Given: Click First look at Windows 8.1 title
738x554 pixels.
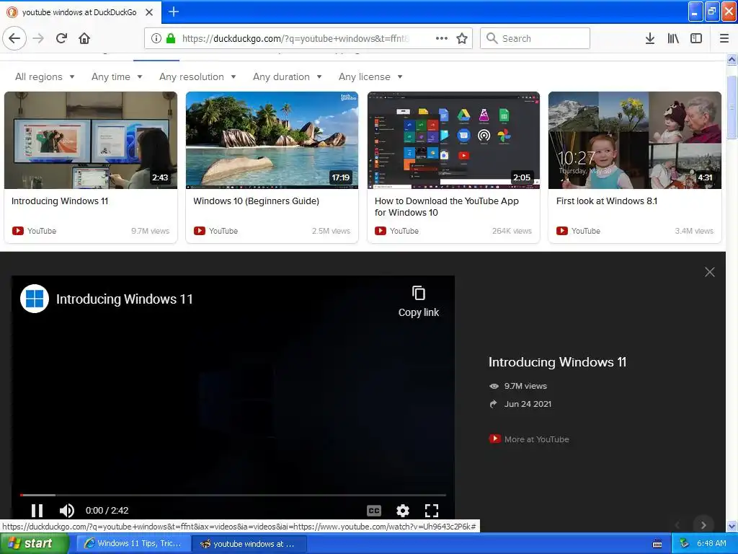Looking at the screenshot, I should [607, 201].
